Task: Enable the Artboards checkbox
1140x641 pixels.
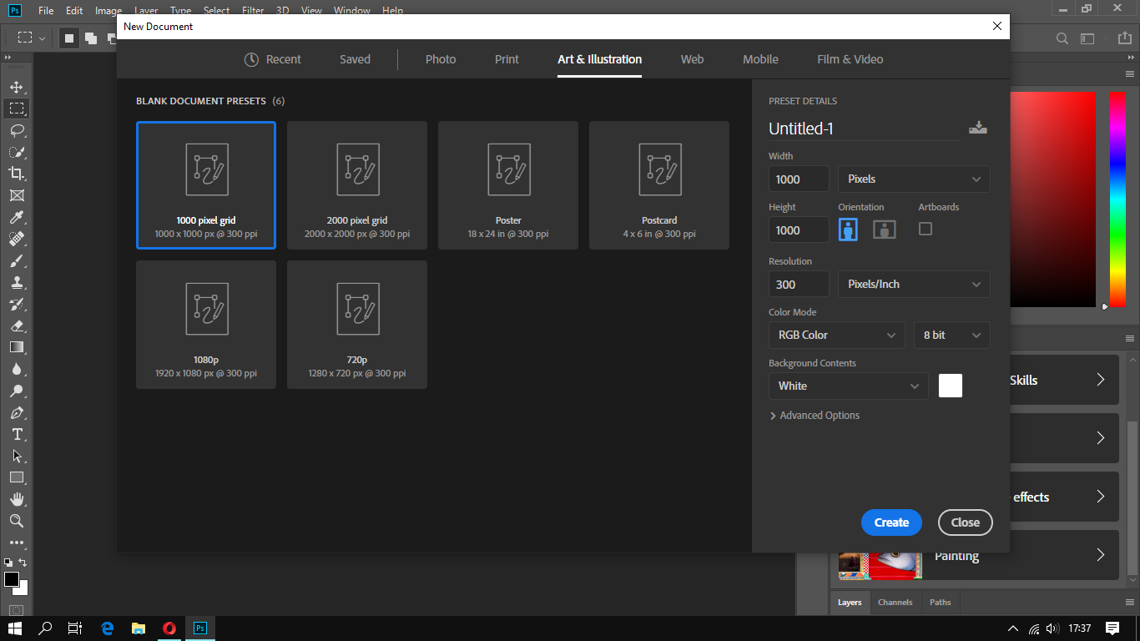Action: click(x=925, y=229)
